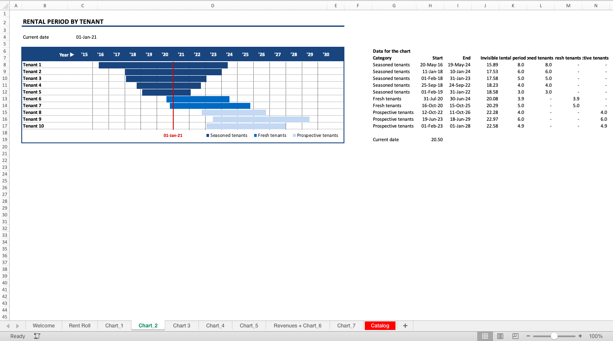Click the Tenant 6 blue bar

[198, 99]
